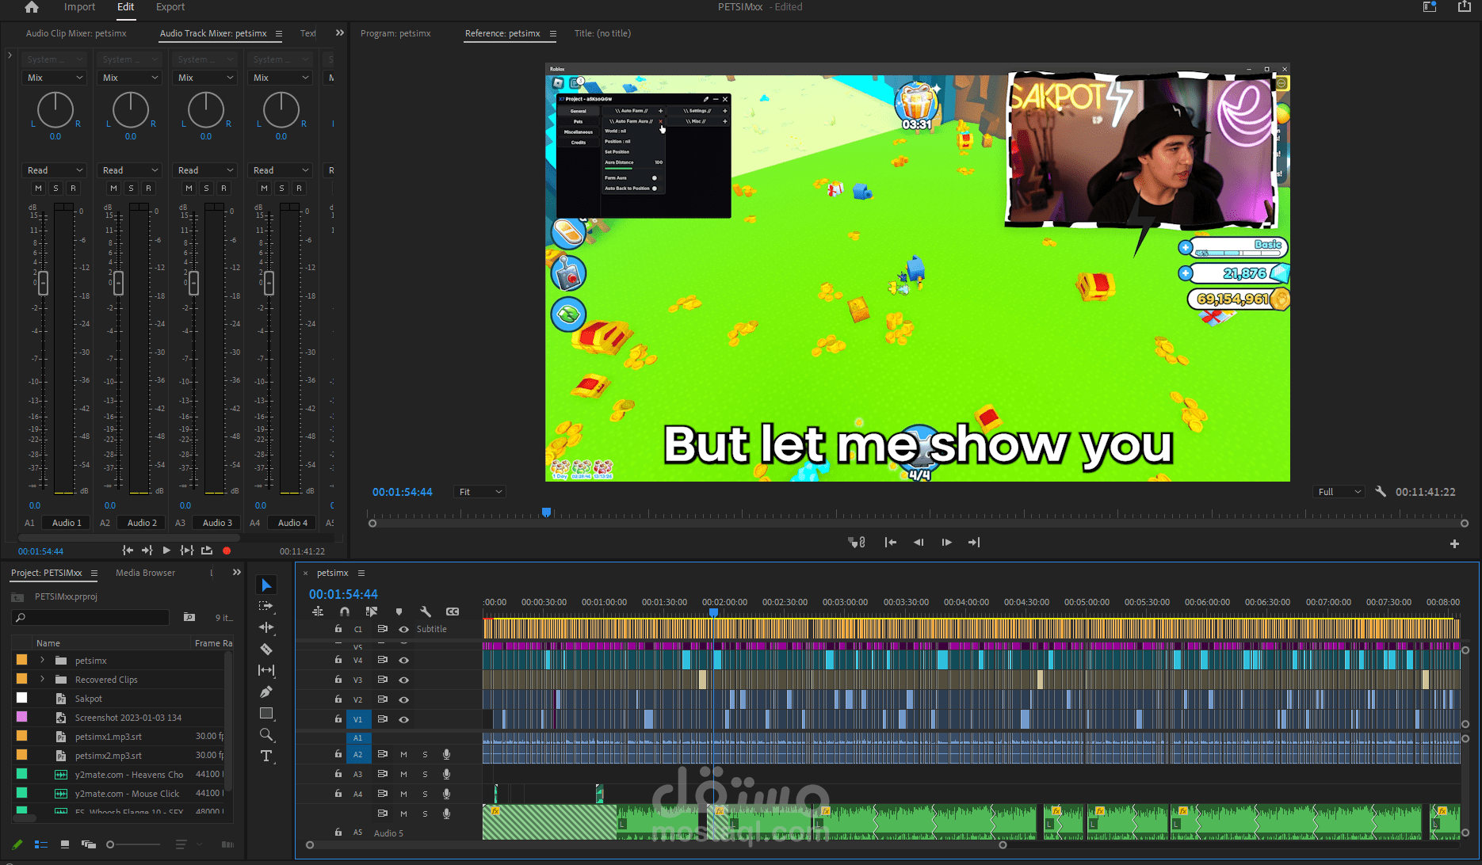Open the Reference monitor button editor plus
Image resolution: width=1482 pixels, height=865 pixels.
pos(1454,543)
